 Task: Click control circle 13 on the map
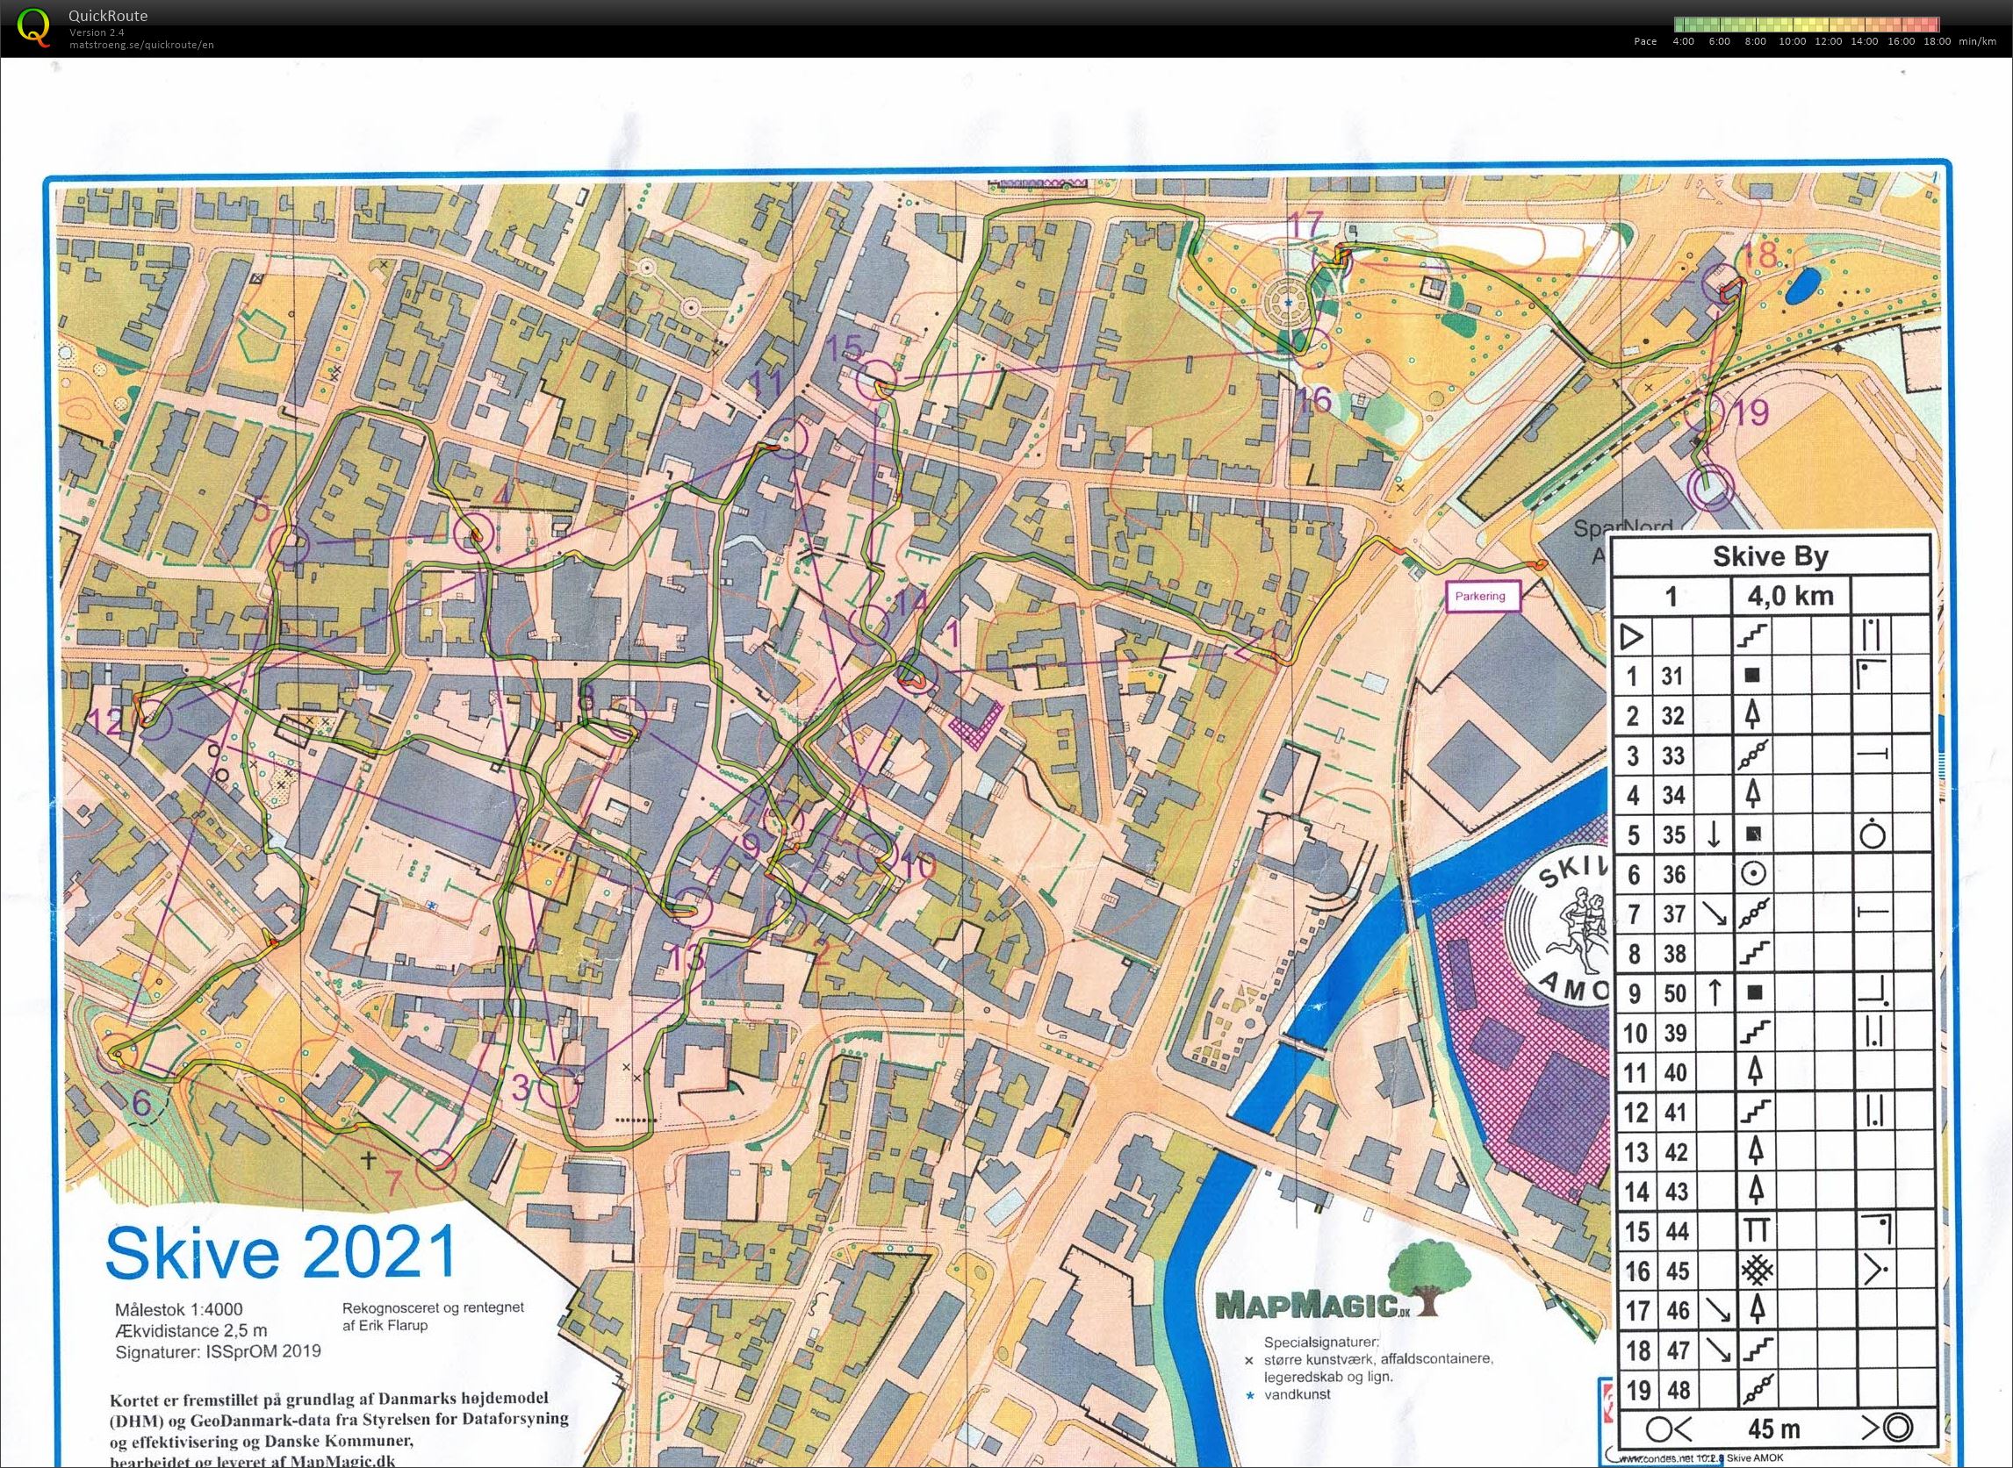pyautogui.click(x=693, y=906)
